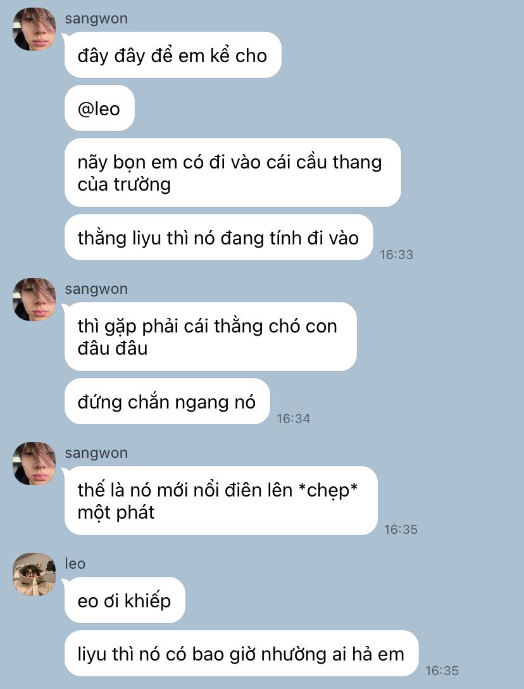Select the bubble "đứng chắn ngang nó"
Image resolution: width=524 pixels, height=689 pixels.
[167, 401]
